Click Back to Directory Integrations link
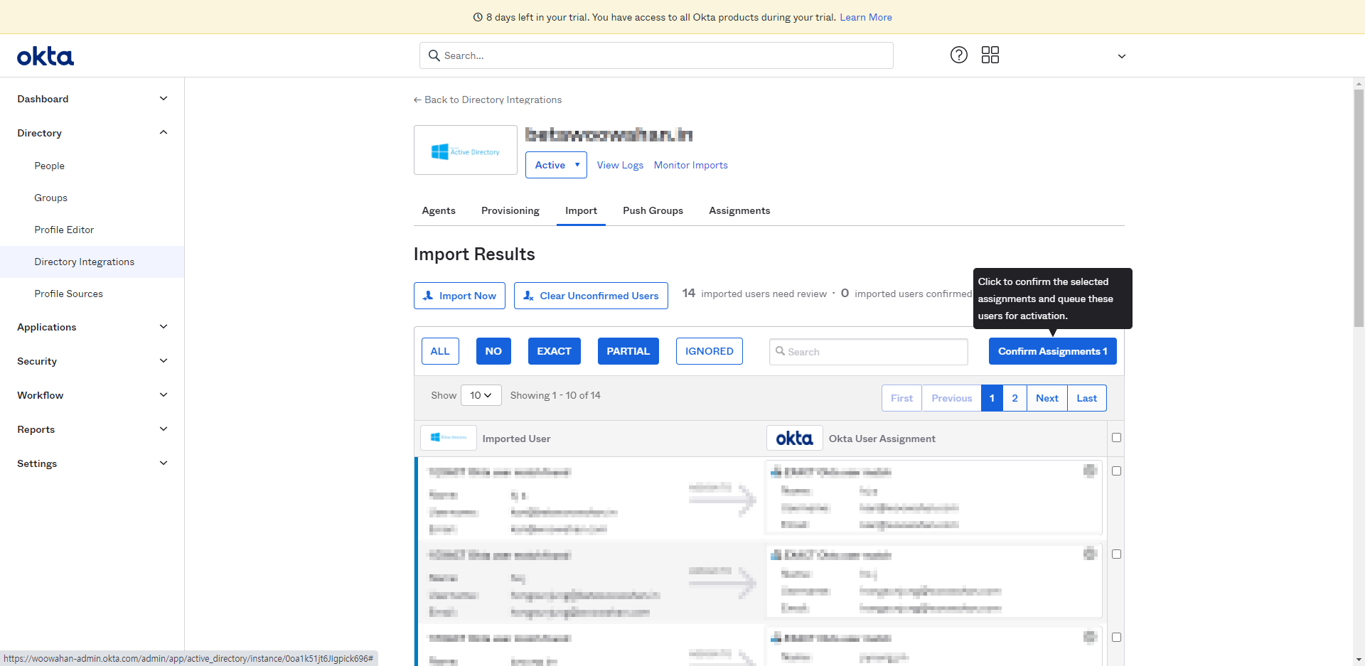Viewport: 1365px width, 666px height. point(488,100)
